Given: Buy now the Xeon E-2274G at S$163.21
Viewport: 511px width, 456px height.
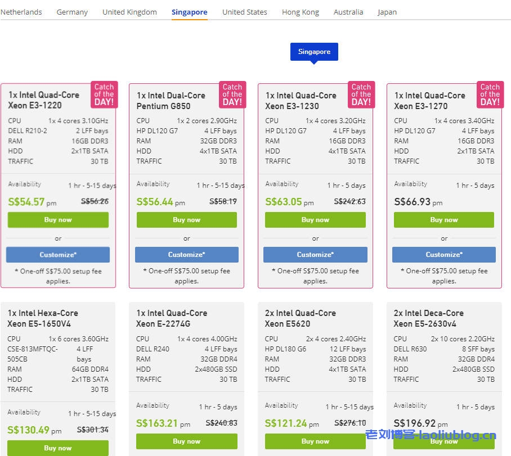Looking at the screenshot, I should coord(186,441).
